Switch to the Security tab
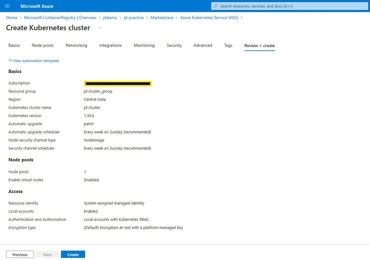This screenshot has height=260, width=370. click(x=174, y=45)
